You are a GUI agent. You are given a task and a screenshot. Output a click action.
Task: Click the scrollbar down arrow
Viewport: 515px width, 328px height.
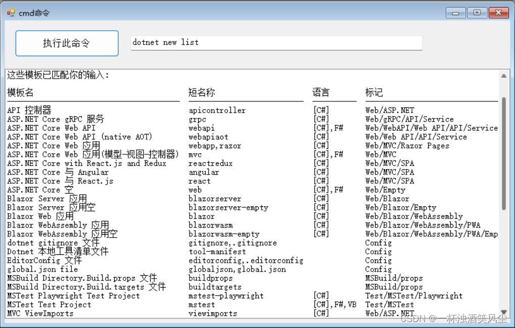[504, 312]
